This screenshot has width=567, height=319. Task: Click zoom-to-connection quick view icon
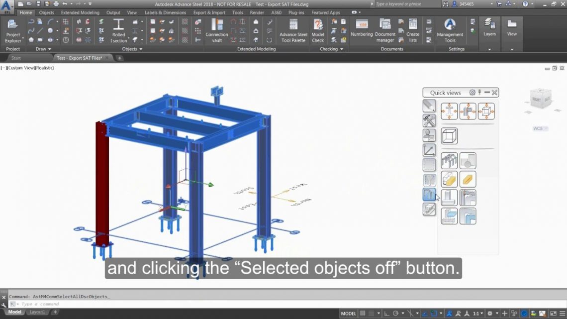[x=468, y=111]
